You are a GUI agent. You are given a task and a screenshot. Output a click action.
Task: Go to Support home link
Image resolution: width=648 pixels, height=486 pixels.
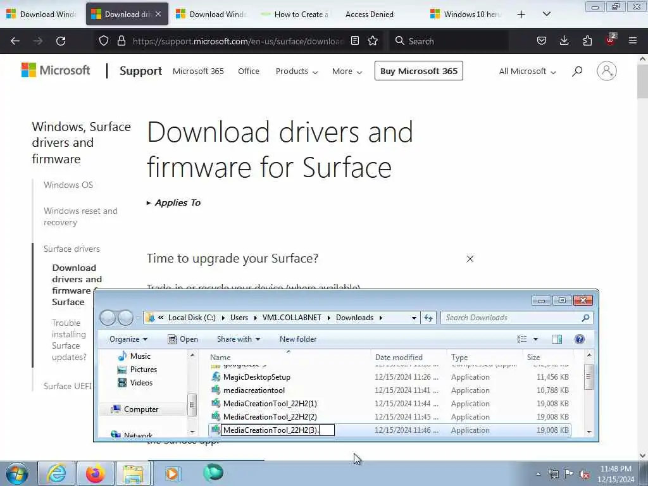tap(140, 71)
